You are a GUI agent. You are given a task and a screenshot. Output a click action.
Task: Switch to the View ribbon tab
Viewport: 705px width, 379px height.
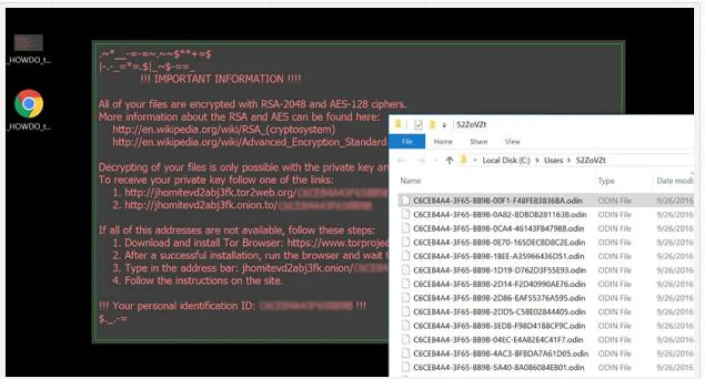coord(512,142)
